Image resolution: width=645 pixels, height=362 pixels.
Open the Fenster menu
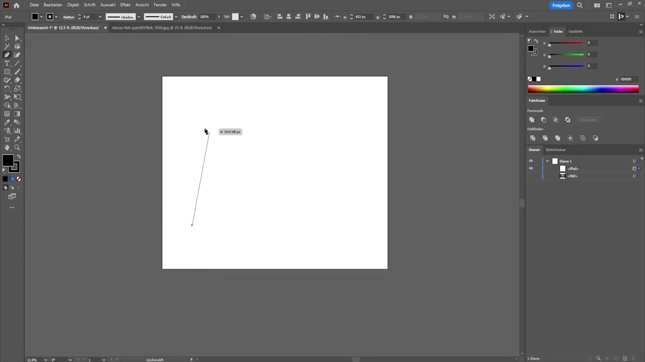coord(160,5)
